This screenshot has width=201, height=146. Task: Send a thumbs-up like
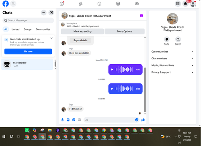tap(143, 120)
